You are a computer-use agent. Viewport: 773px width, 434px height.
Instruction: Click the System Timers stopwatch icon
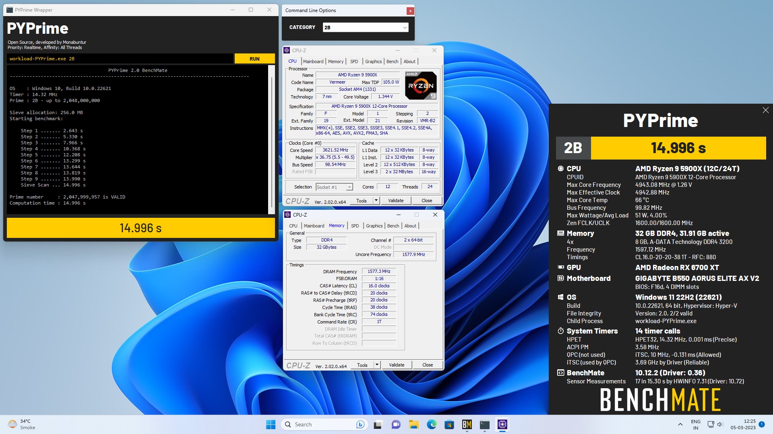[x=560, y=331]
